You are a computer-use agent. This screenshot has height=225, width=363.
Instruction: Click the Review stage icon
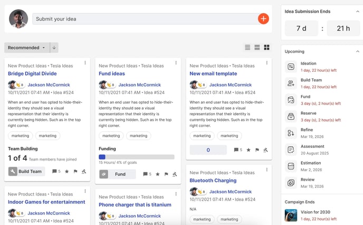[291, 183]
